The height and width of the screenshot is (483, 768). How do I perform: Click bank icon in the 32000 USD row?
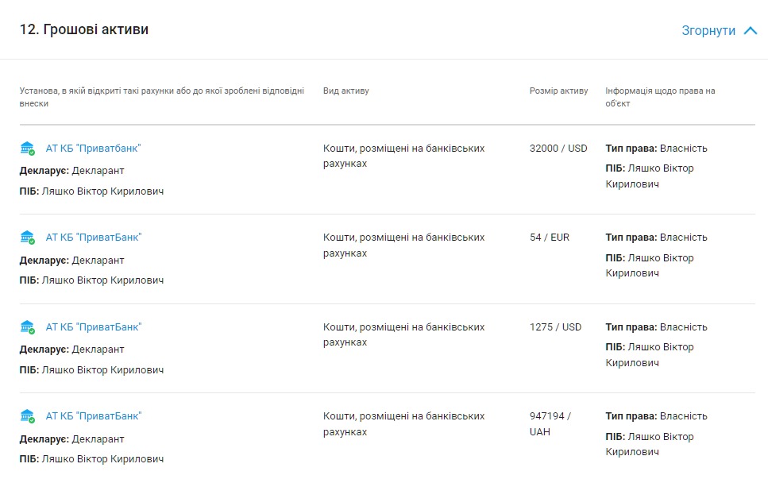click(28, 149)
